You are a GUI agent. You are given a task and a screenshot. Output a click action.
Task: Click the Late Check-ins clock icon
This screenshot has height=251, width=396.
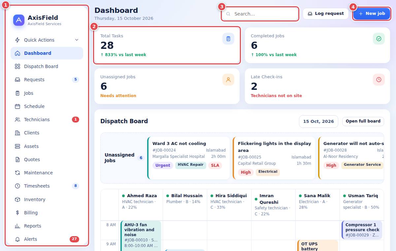click(x=379, y=80)
